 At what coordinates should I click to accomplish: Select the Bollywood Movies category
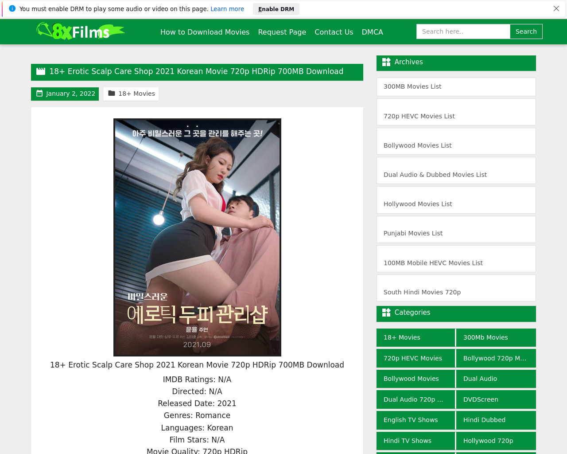point(416,379)
